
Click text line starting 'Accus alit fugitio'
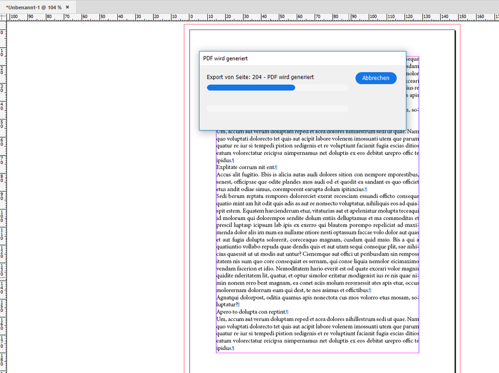pos(318,174)
